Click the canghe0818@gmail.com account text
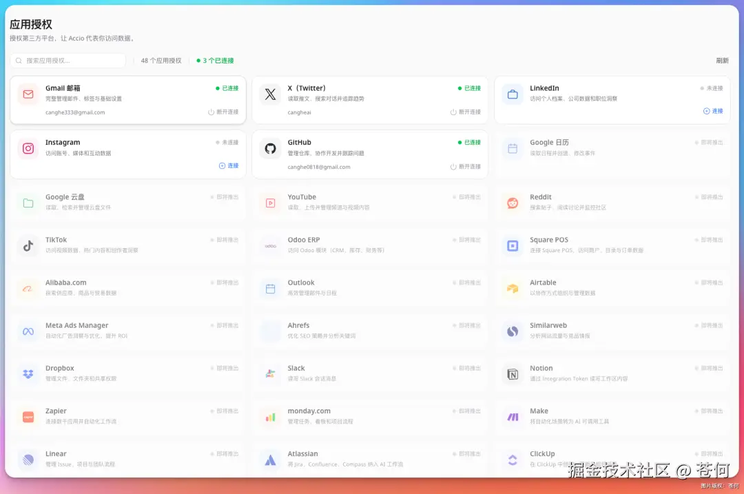Viewport: 744px width, 494px height. (x=319, y=167)
